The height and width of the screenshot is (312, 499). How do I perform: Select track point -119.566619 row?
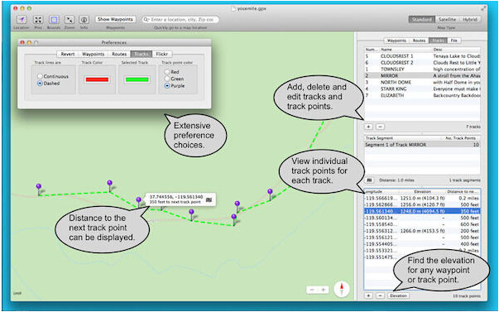(x=422, y=198)
